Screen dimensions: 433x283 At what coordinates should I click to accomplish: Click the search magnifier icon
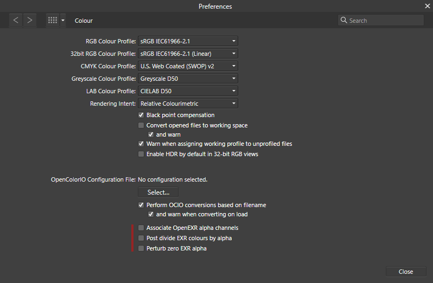point(344,20)
